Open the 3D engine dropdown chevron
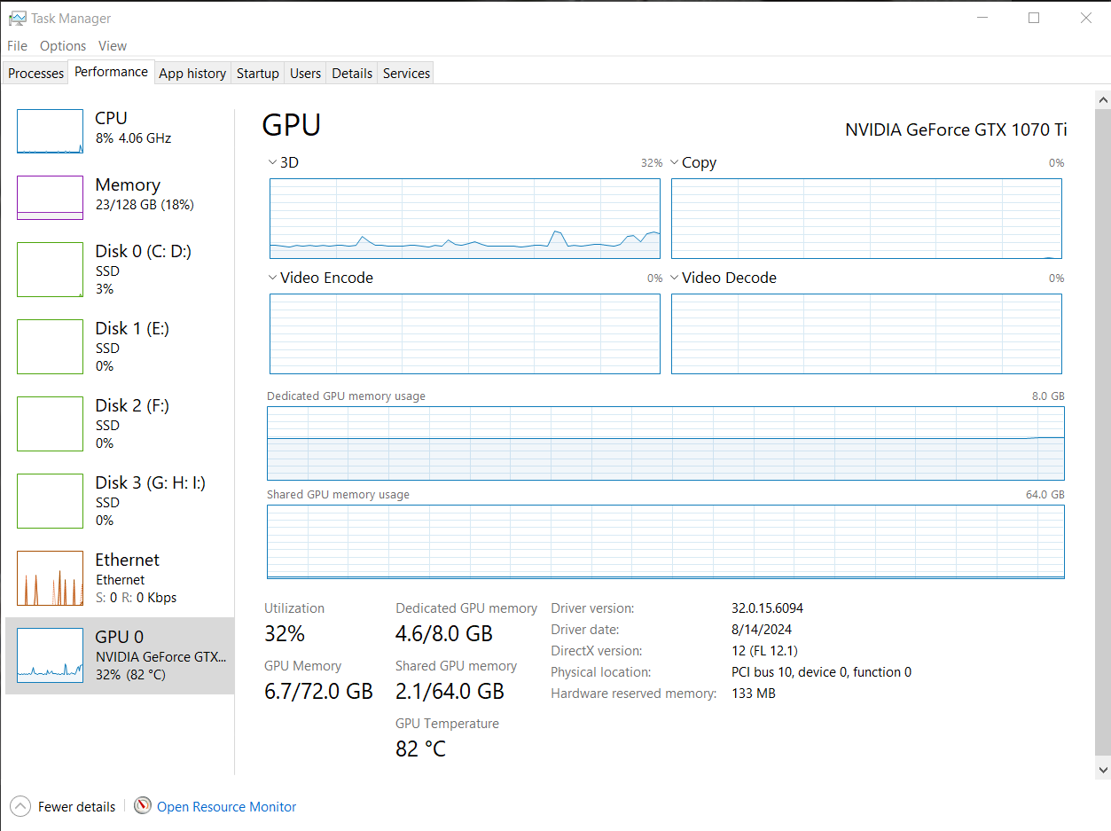The height and width of the screenshot is (831, 1111). [272, 163]
